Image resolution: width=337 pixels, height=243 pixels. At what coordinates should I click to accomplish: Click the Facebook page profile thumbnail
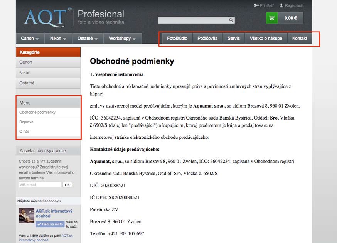(x=27, y=215)
